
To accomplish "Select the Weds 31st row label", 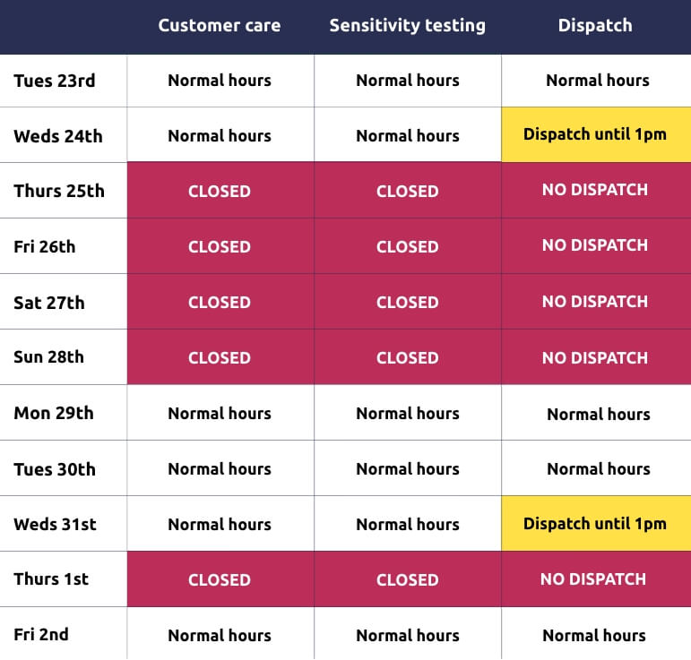I will [55, 524].
